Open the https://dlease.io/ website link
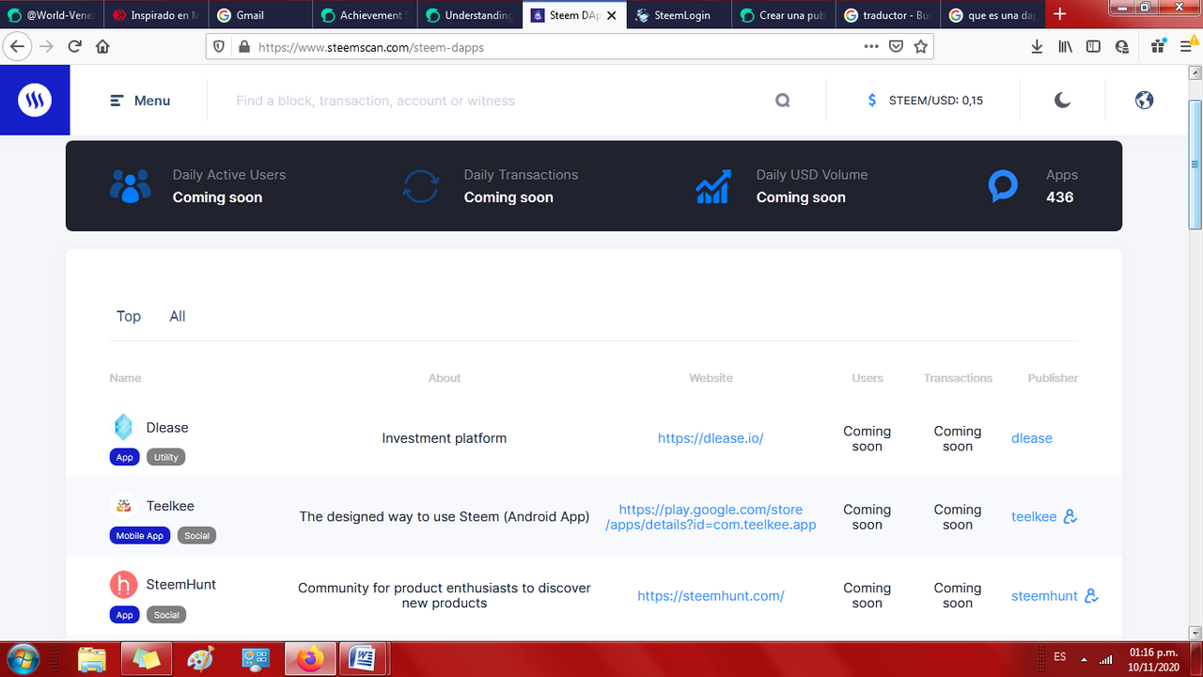Image resolution: width=1203 pixels, height=677 pixels. click(x=711, y=438)
